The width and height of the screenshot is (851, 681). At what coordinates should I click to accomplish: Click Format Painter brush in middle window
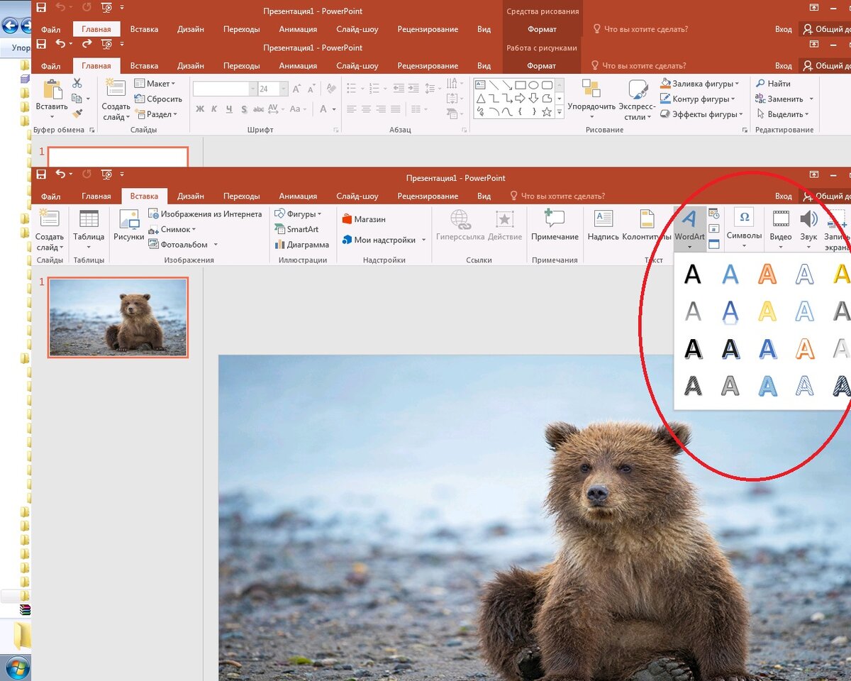pyautogui.click(x=77, y=113)
